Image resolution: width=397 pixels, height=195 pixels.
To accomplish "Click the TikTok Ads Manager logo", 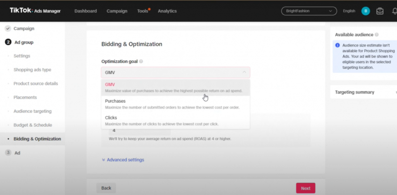I will (35, 11).
